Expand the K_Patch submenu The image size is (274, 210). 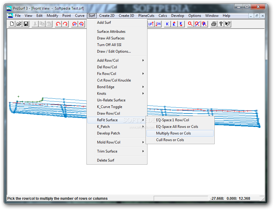click(117, 127)
